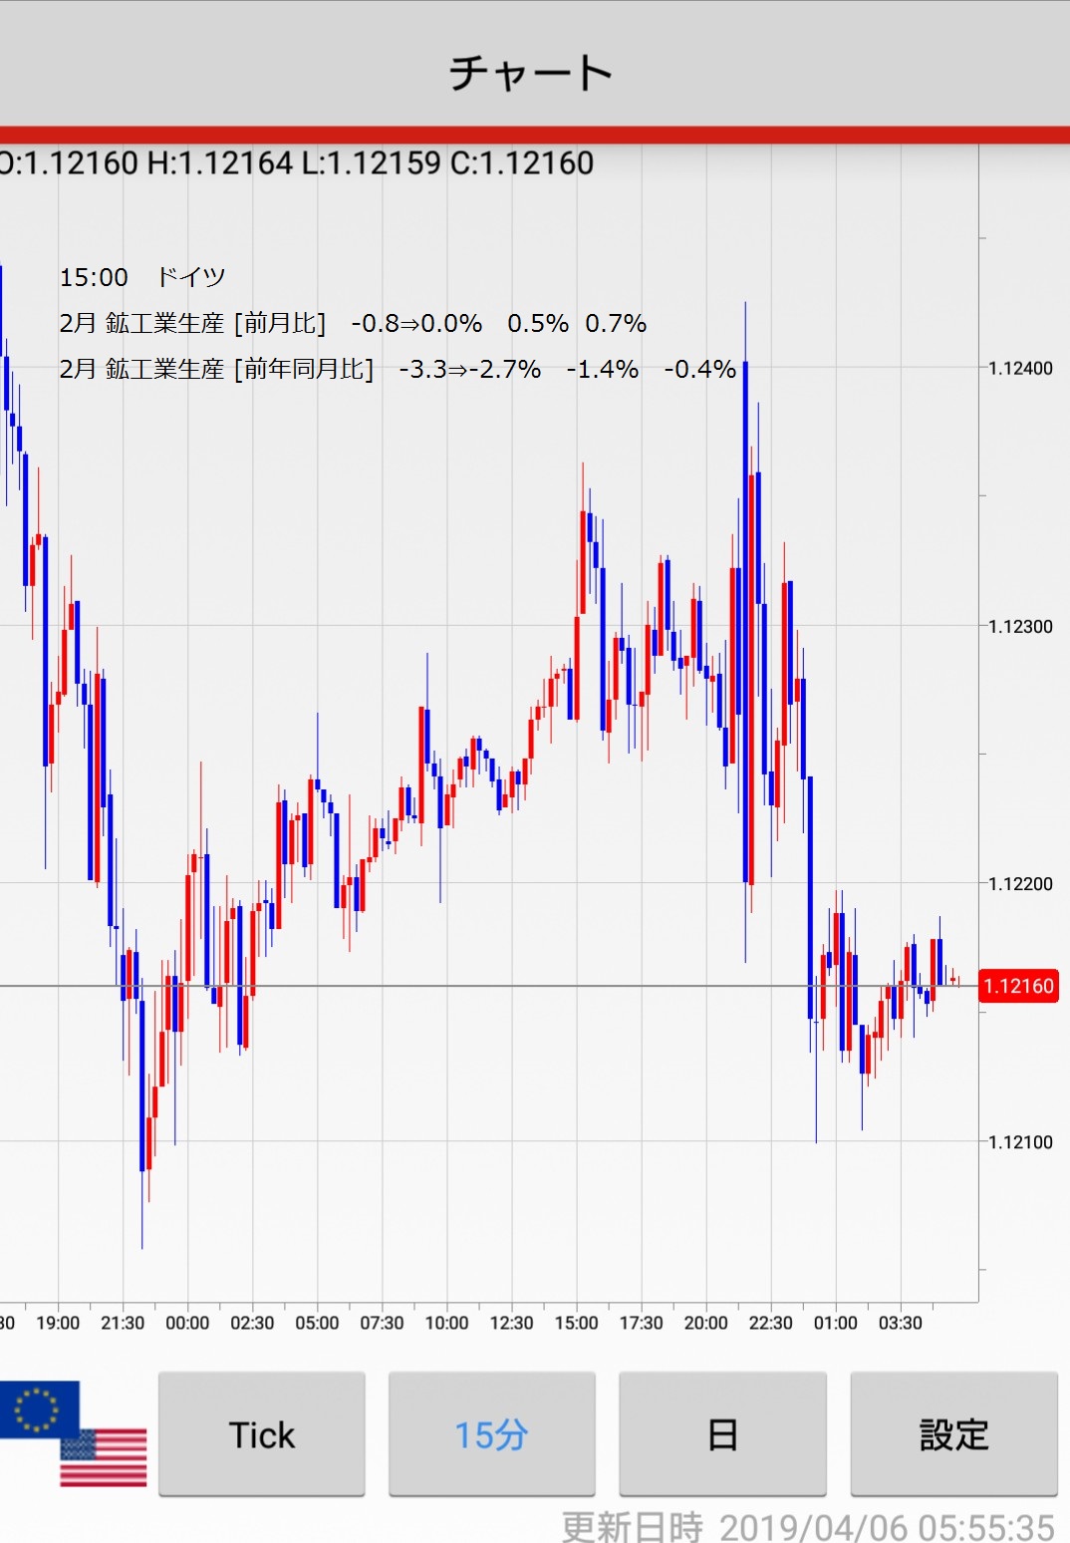Tap the US flag currency icon
Viewport: 1070px width, 1543px height.
point(106,1458)
